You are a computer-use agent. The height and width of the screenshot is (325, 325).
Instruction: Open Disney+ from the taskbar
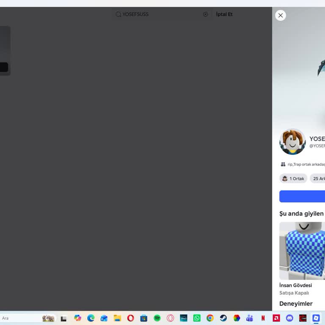tap(184, 318)
